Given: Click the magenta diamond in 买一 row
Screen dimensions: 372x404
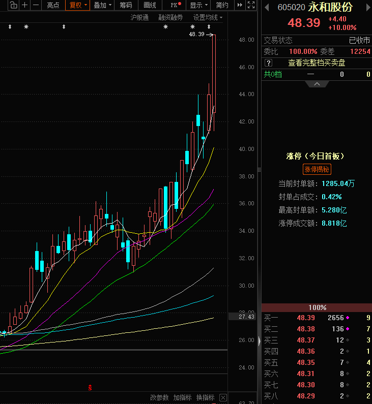Looking at the screenshot, I should (x=348, y=318).
